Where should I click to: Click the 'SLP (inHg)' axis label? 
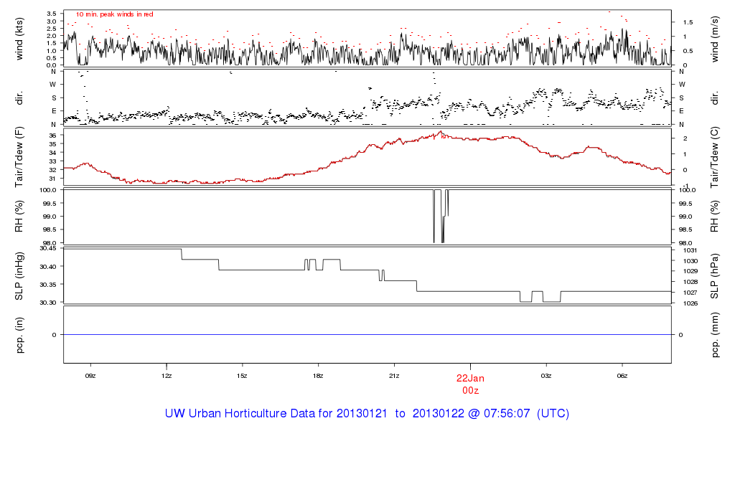click(19, 276)
